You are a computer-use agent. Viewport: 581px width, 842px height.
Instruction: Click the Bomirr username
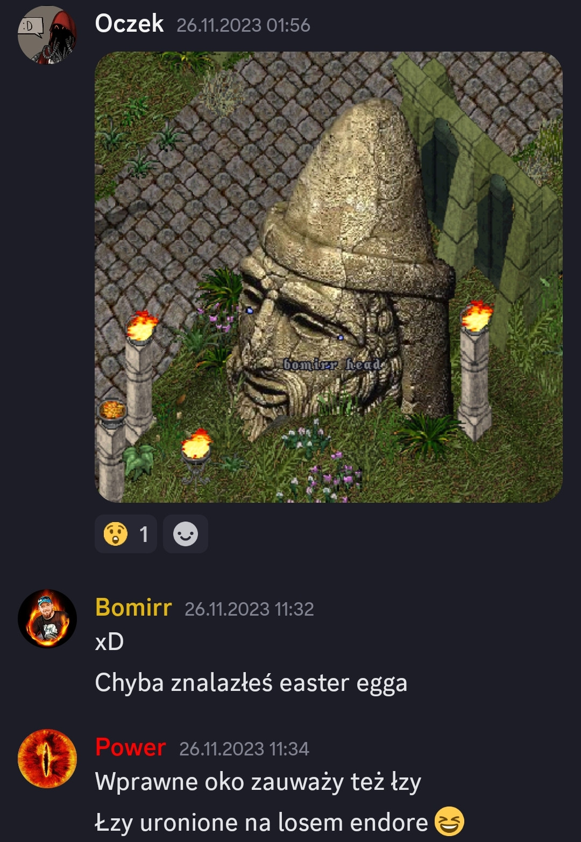[133, 608]
